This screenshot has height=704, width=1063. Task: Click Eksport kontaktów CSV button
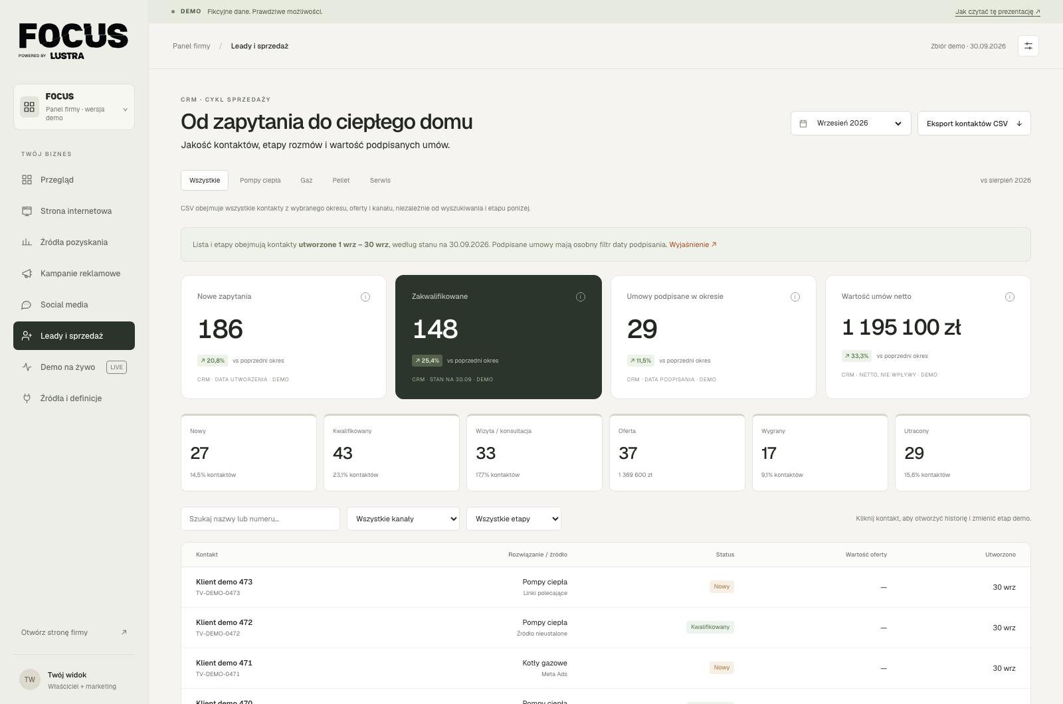coord(974,124)
